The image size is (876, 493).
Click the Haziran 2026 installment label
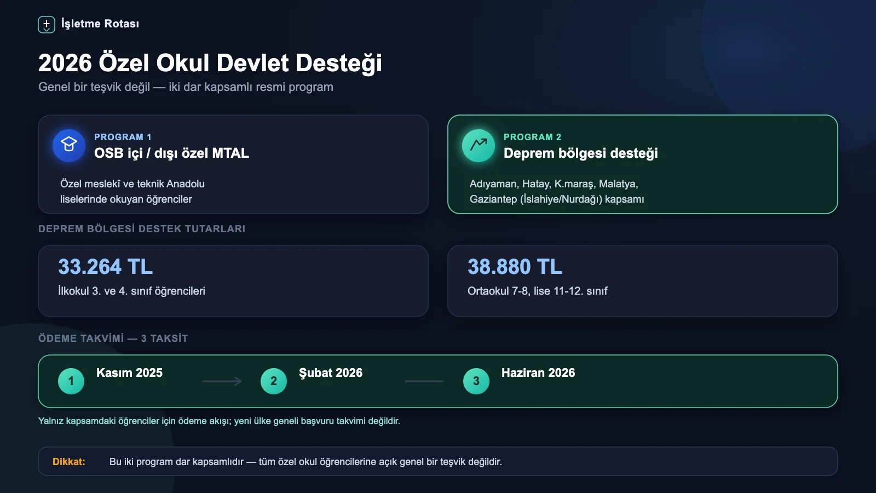coord(538,373)
